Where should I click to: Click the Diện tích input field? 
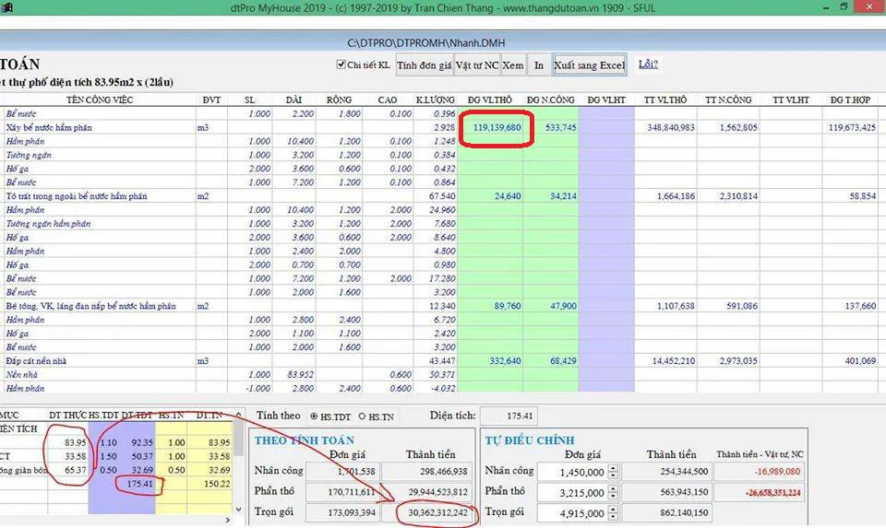(509, 417)
